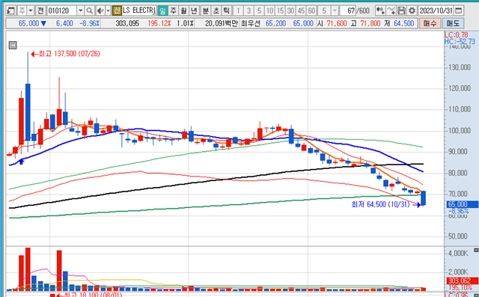Screen dimensions: 479x297
Task: Select the 15 interval button
Action: click(280, 11)
